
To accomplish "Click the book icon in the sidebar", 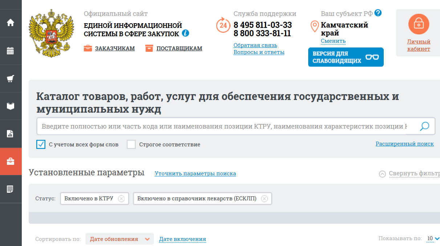I will pyautogui.click(x=10, y=106).
